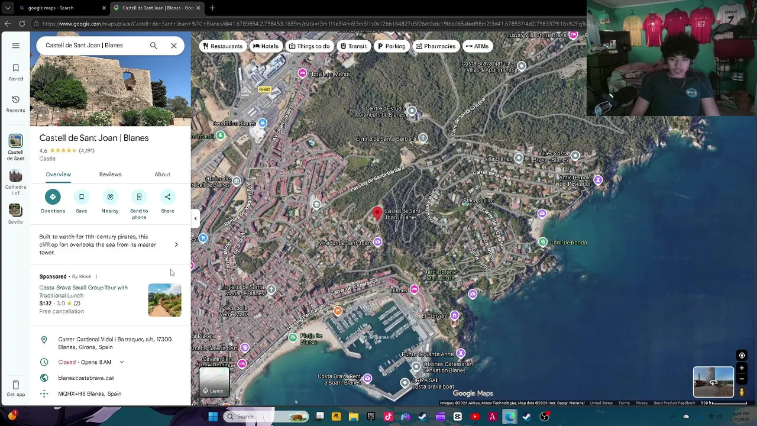757x426 pixels.
Task: Open the Costa Brava Small Group Tour ad
Action: pos(83,291)
